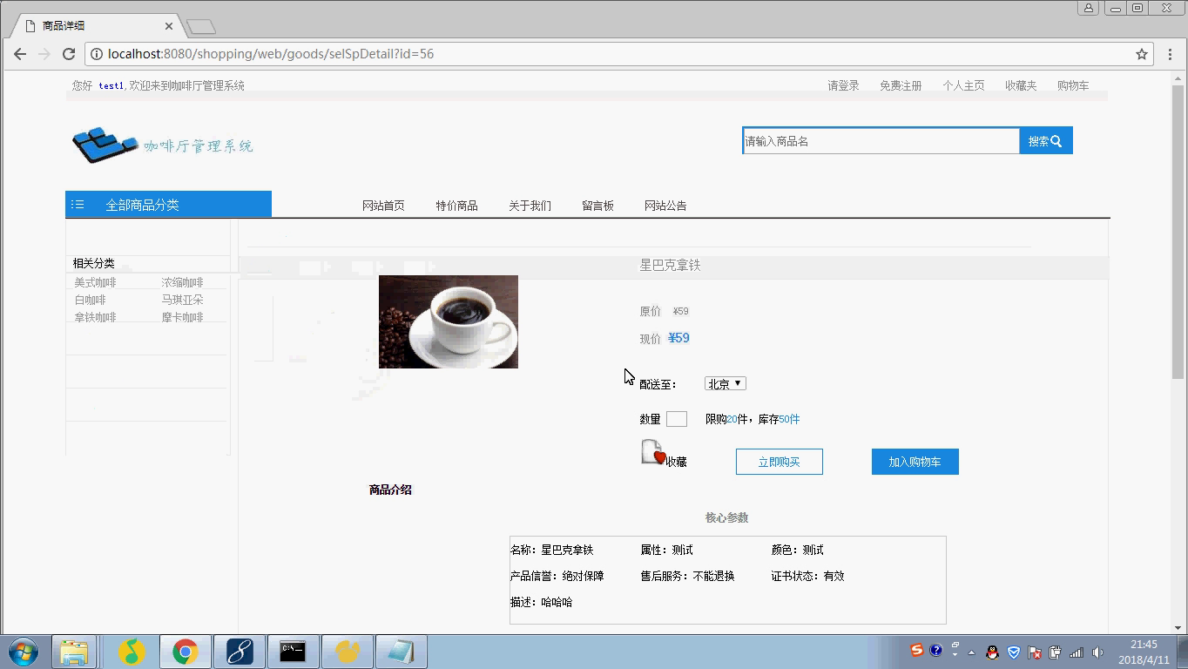Image resolution: width=1188 pixels, height=669 pixels.
Task: Reload the page with refresh icon
Action: (69, 54)
